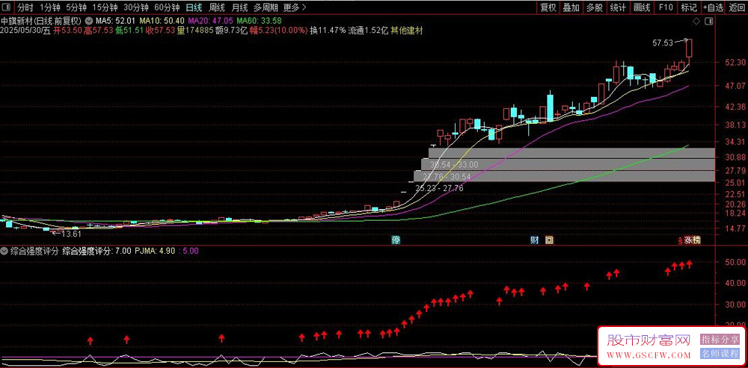Click the 标记 mark button

[689, 7]
